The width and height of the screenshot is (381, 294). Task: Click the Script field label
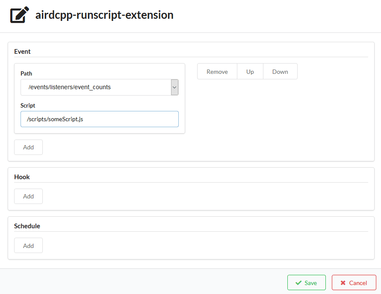(28, 105)
